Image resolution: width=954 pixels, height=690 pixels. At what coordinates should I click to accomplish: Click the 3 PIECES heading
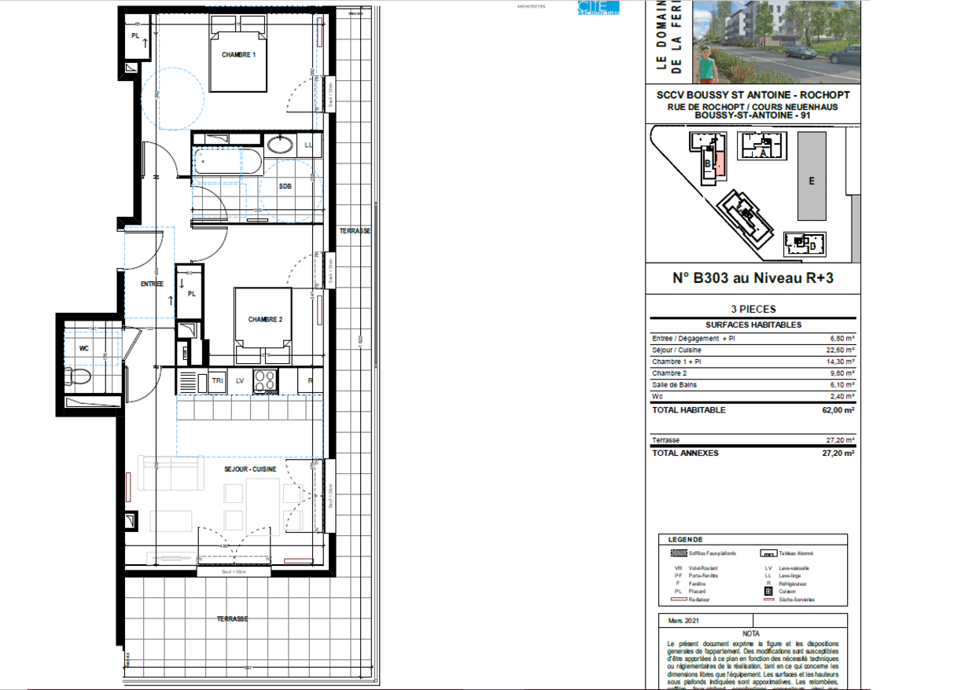coord(753,310)
